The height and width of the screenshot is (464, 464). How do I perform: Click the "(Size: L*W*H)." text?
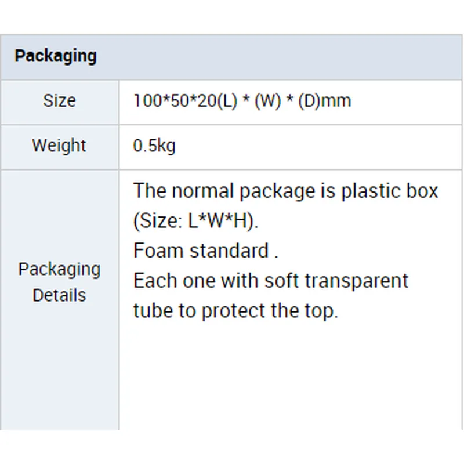click(x=195, y=221)
